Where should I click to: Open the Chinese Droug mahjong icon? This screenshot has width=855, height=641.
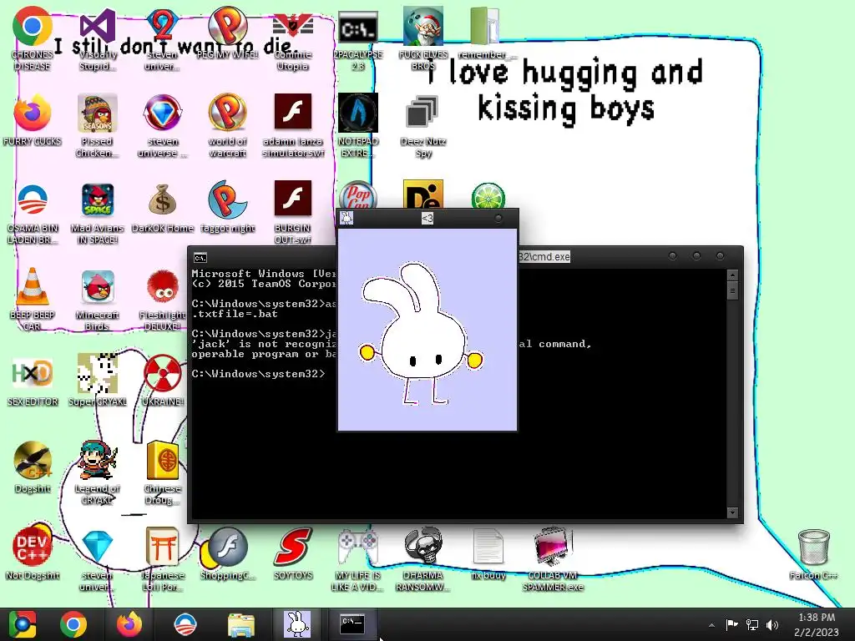(x=163, y=460)
